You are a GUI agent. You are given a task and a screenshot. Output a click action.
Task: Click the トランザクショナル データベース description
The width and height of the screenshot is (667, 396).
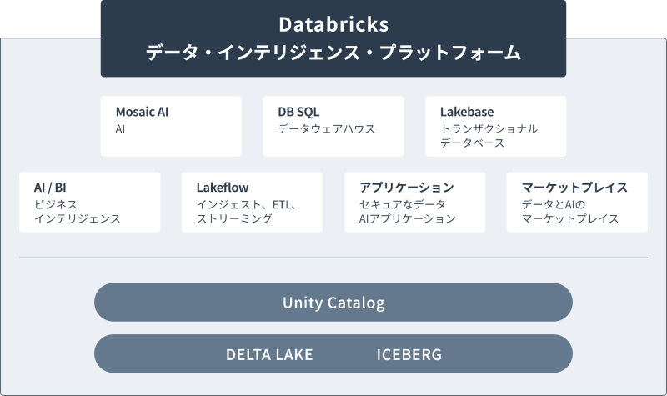pyautogui.click(x=489, y=136)
